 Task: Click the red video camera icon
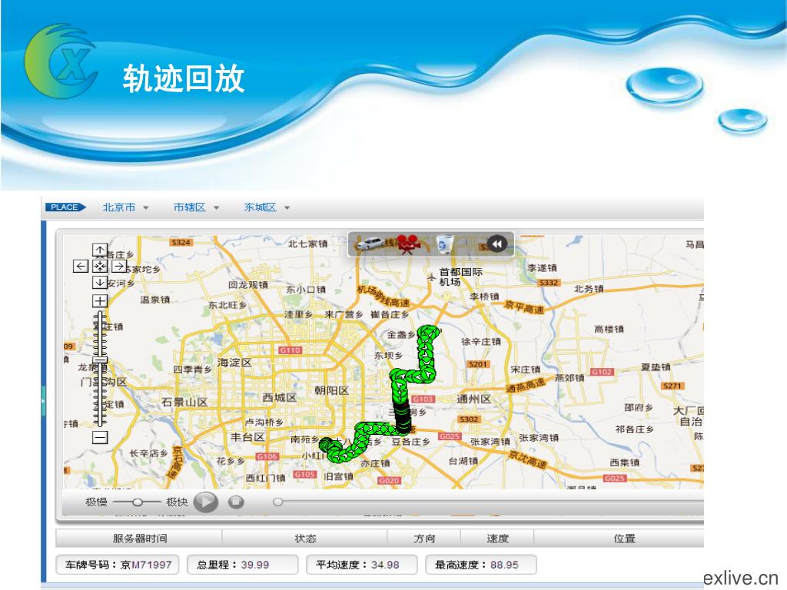coord(409,244)
